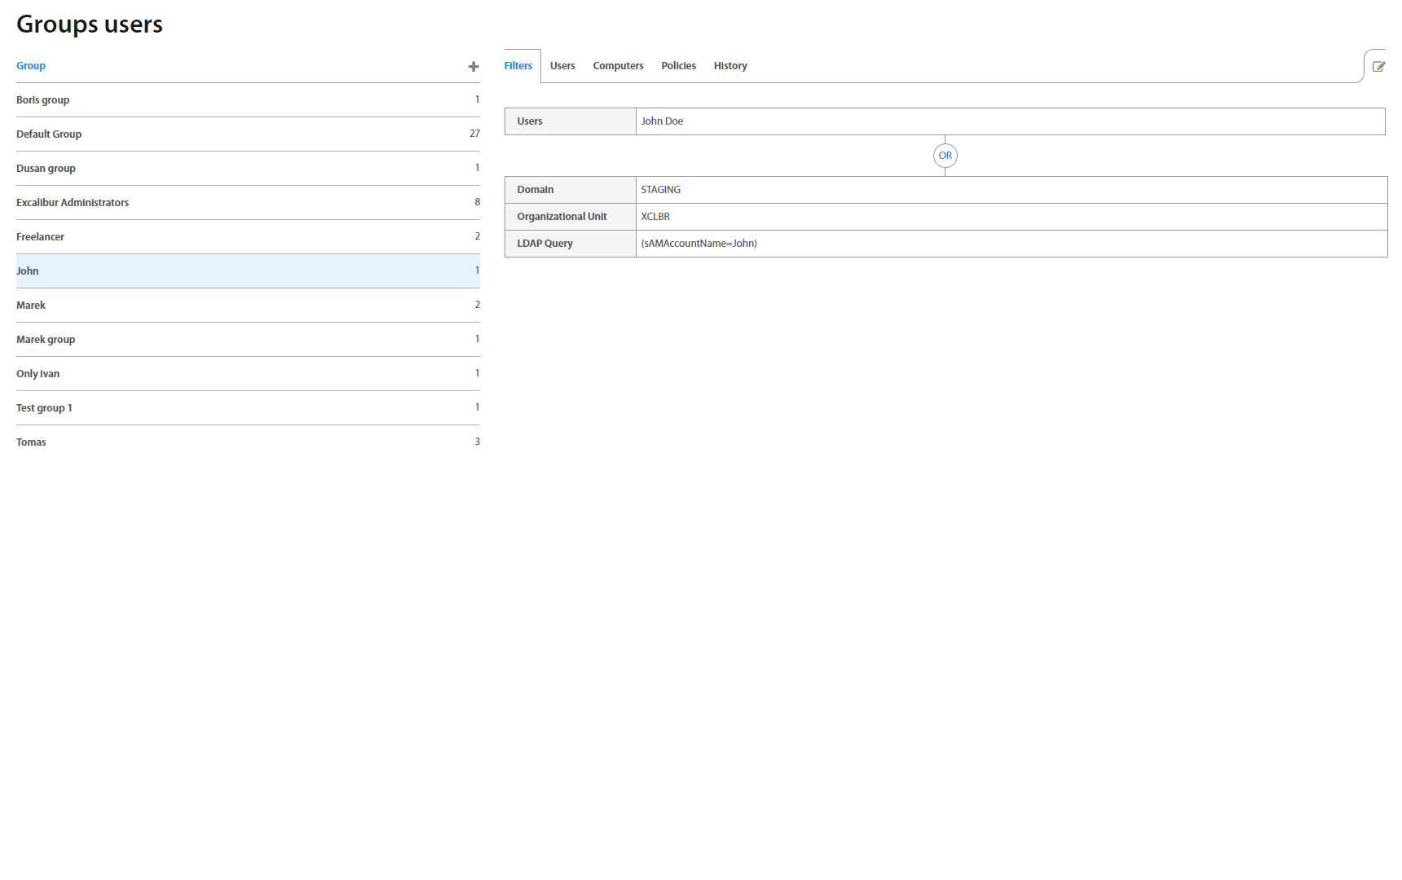Switch to the Policies tab
The width and height of the screenshot is (1402, 880).
coord(678,66)
